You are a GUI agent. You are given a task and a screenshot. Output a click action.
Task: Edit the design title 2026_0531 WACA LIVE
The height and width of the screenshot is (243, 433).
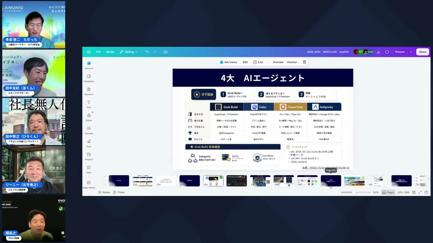[x=328, y=52]
